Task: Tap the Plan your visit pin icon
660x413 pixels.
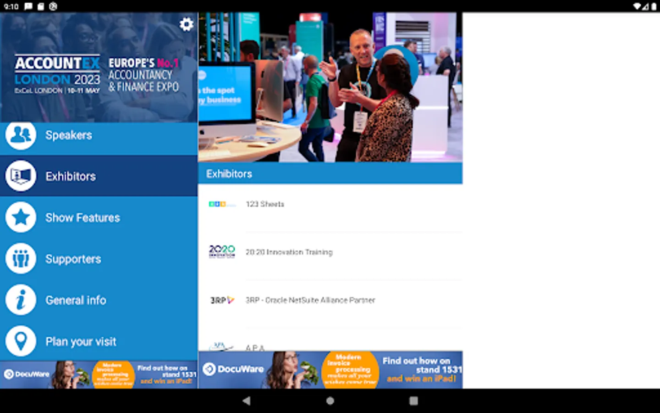Action: click(x=21, y=341)
